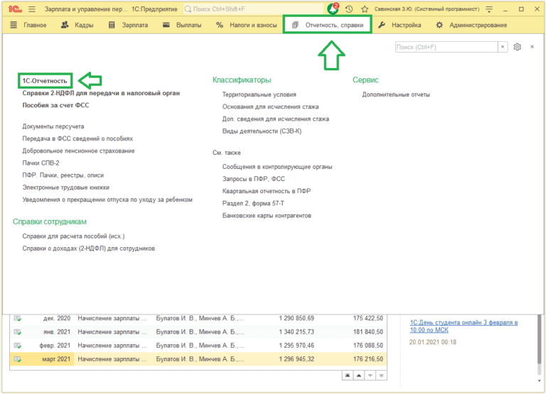Open Добровольное пенсионное страхование
Screen dimensions: 546x394
(x=78, y=151)
